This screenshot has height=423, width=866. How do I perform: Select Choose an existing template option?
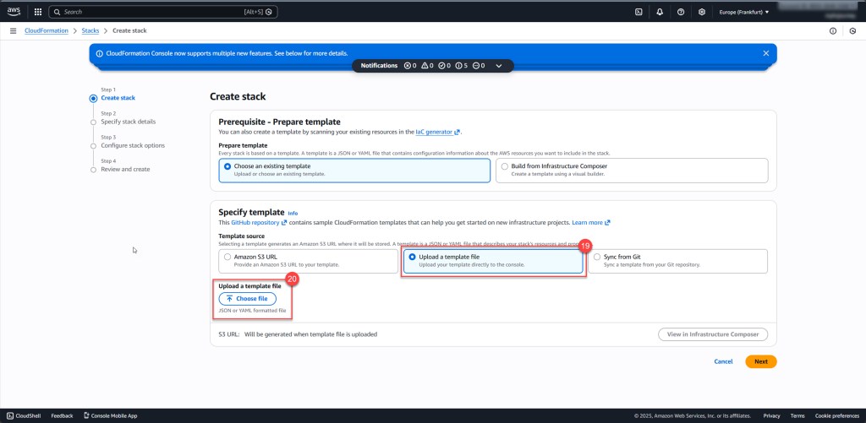pyautogui.click(x=227, y=166)
